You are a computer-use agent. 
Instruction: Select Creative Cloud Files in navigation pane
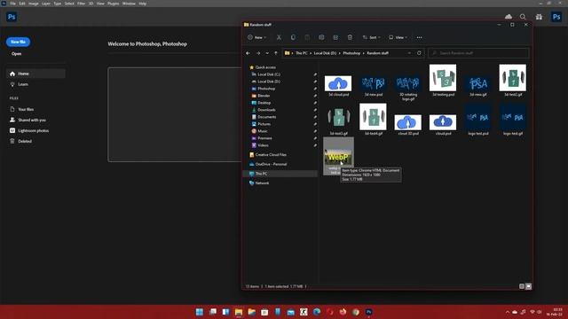point(271,154)
